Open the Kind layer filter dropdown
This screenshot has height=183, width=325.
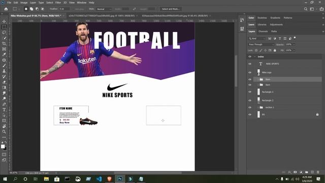[257, 39]
